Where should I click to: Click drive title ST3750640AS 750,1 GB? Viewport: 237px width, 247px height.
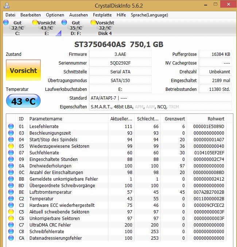click(119, 45)
